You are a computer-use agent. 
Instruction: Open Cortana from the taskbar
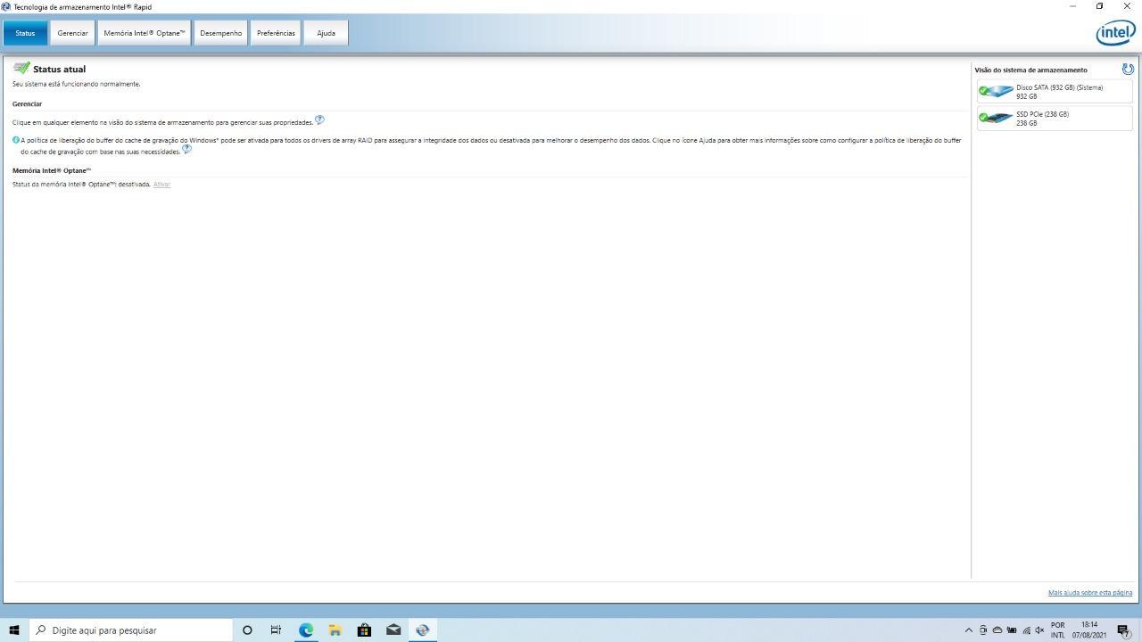(247, 630)
